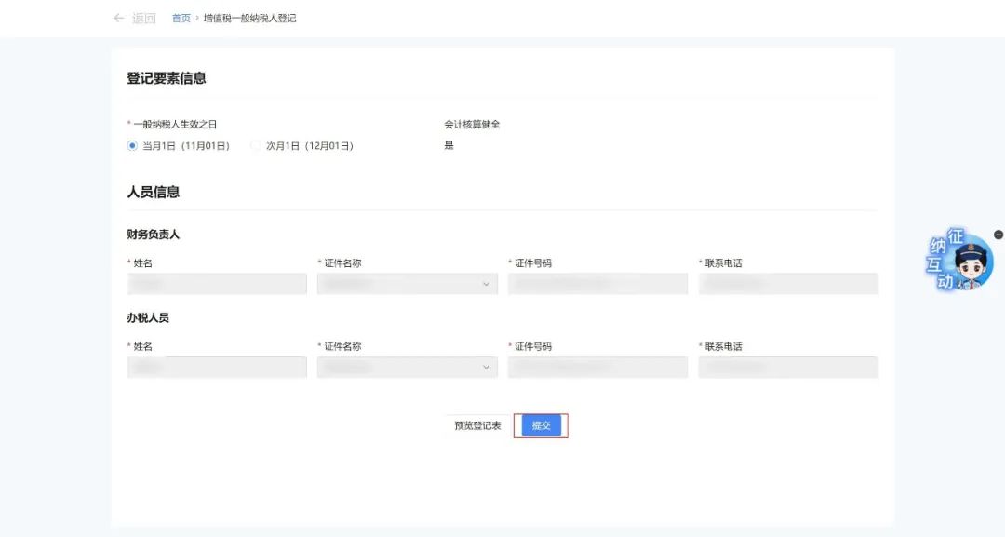
Task: Click the 会计核算健全 label
Action: [472, 125]
